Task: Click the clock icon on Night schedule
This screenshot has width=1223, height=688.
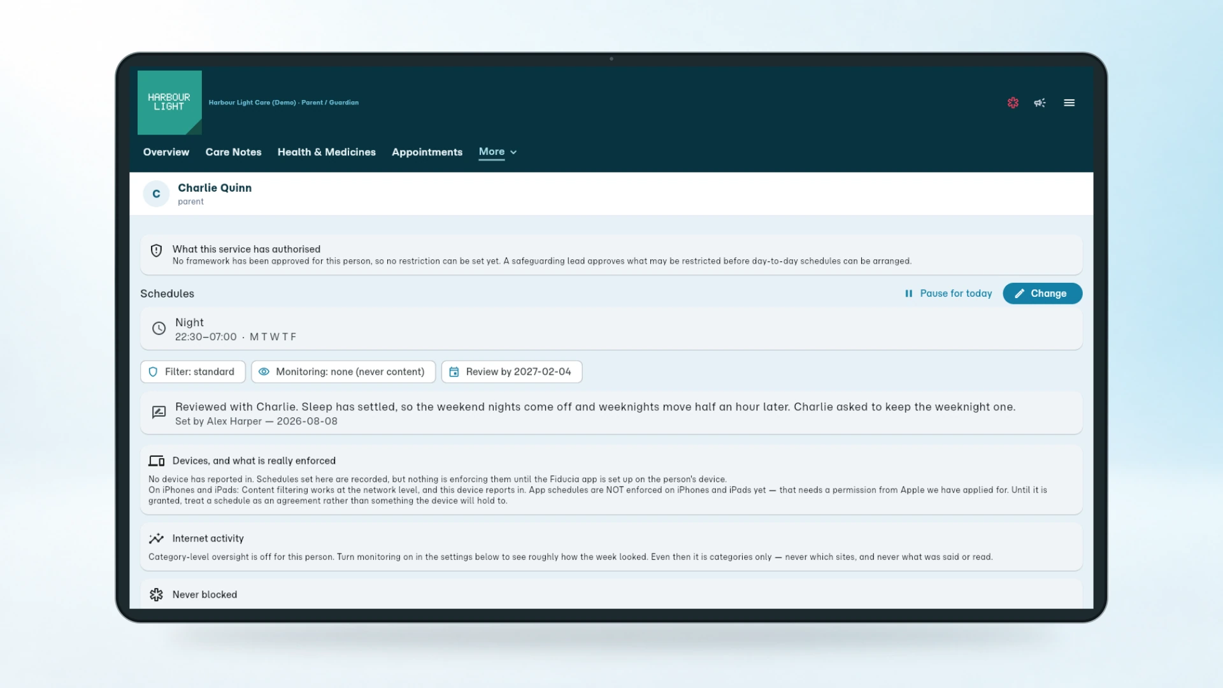Action: 159,328
